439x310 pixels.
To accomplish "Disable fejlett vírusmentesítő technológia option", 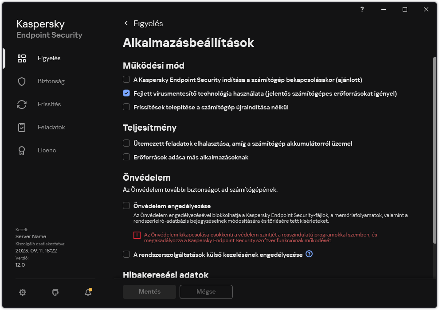I will tap(125, 93).
